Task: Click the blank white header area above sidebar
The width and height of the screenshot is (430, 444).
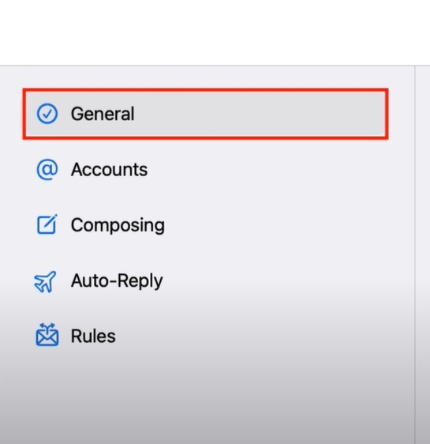Action: 215,32
